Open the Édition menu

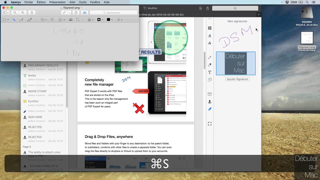coord(41,2)
